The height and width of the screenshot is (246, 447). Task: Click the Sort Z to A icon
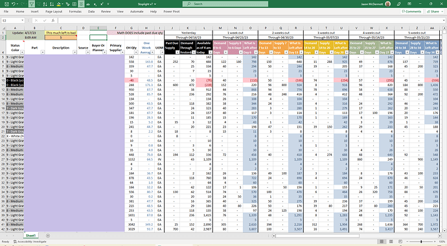pos(52,4)
